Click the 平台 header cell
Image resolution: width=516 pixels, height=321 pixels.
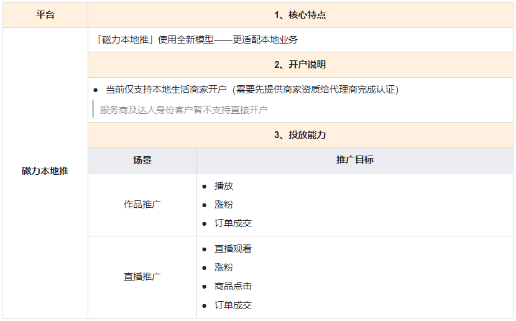[45, 15]
